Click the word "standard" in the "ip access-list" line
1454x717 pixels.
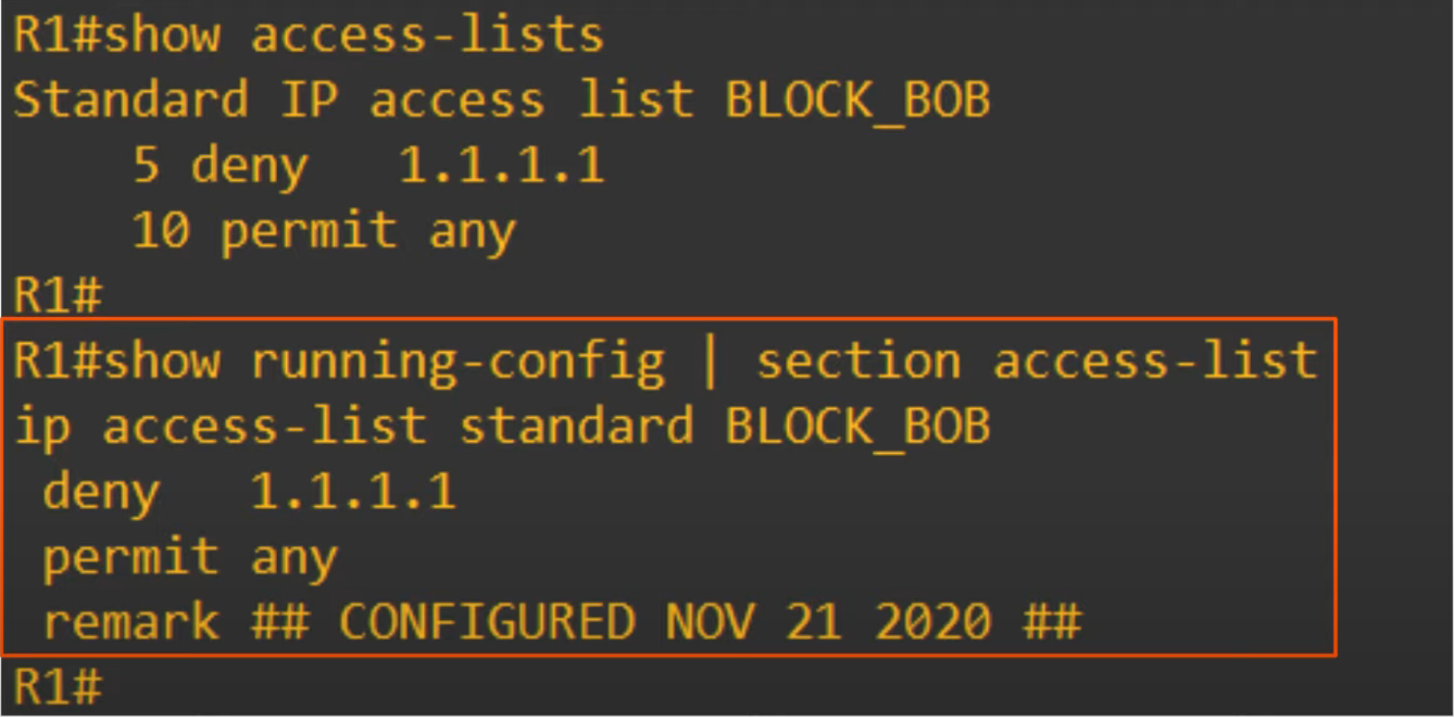click(x=576, y=427)
